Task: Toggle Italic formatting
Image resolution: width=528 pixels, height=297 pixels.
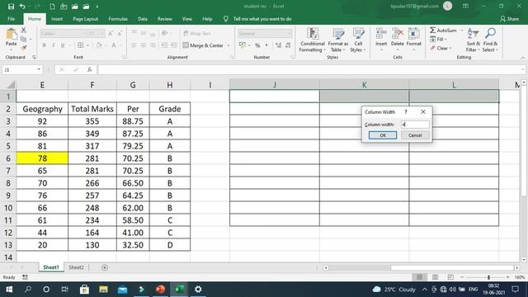Action: 53,45
